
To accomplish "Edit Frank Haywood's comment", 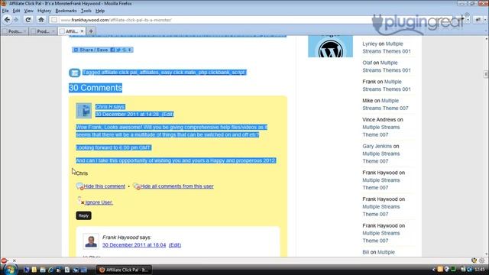I will click(175, 245).
